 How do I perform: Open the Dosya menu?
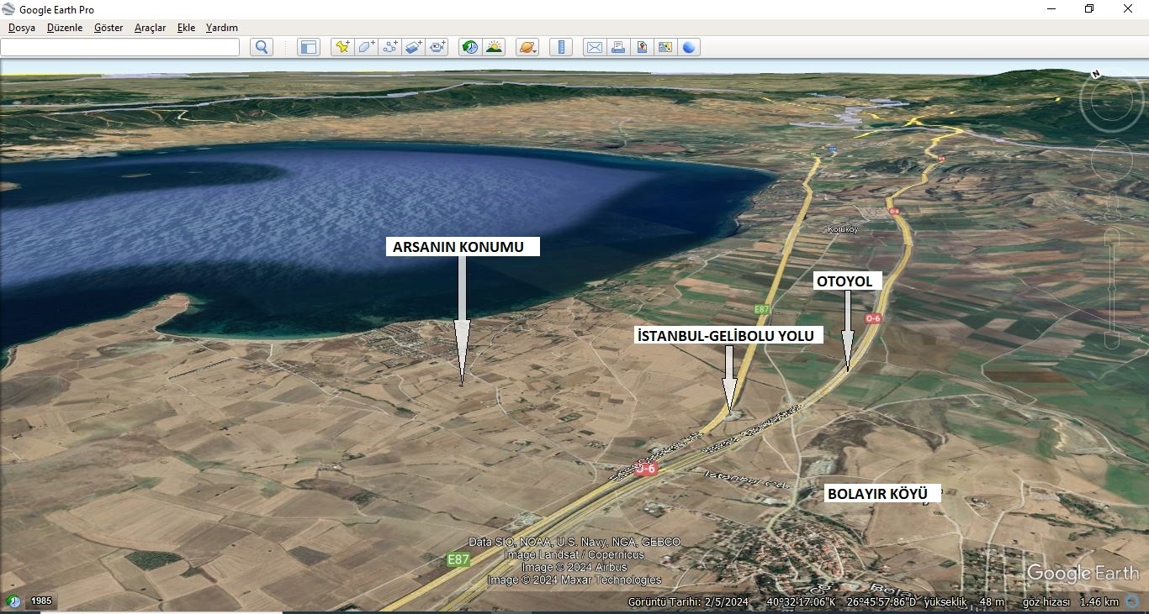[x=22, y=28]
